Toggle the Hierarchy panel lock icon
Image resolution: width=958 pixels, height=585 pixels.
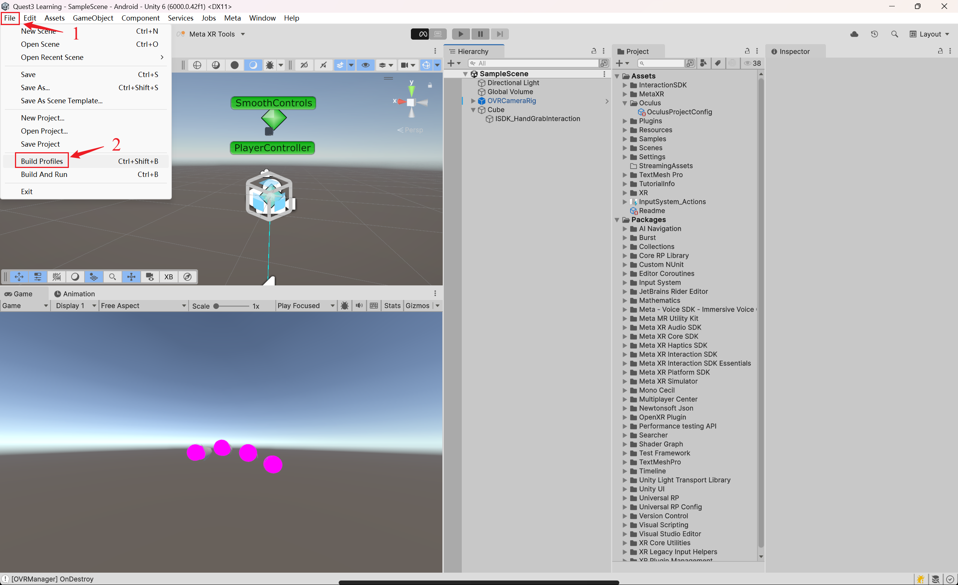coord(594,51)
